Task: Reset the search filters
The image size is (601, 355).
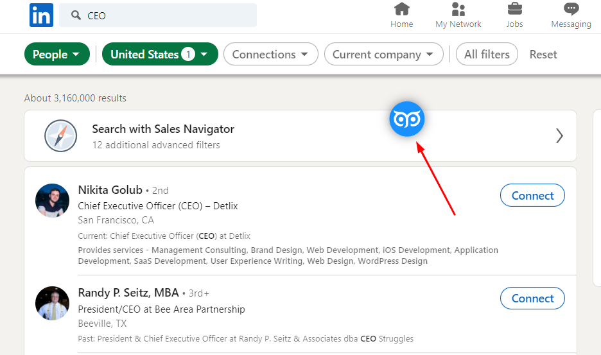Action: pos(543,55)
